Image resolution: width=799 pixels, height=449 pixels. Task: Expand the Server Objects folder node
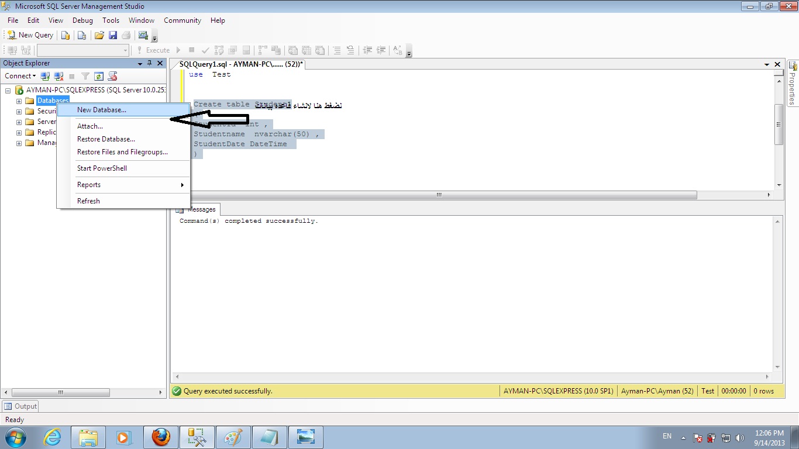[x=19, y=122]
